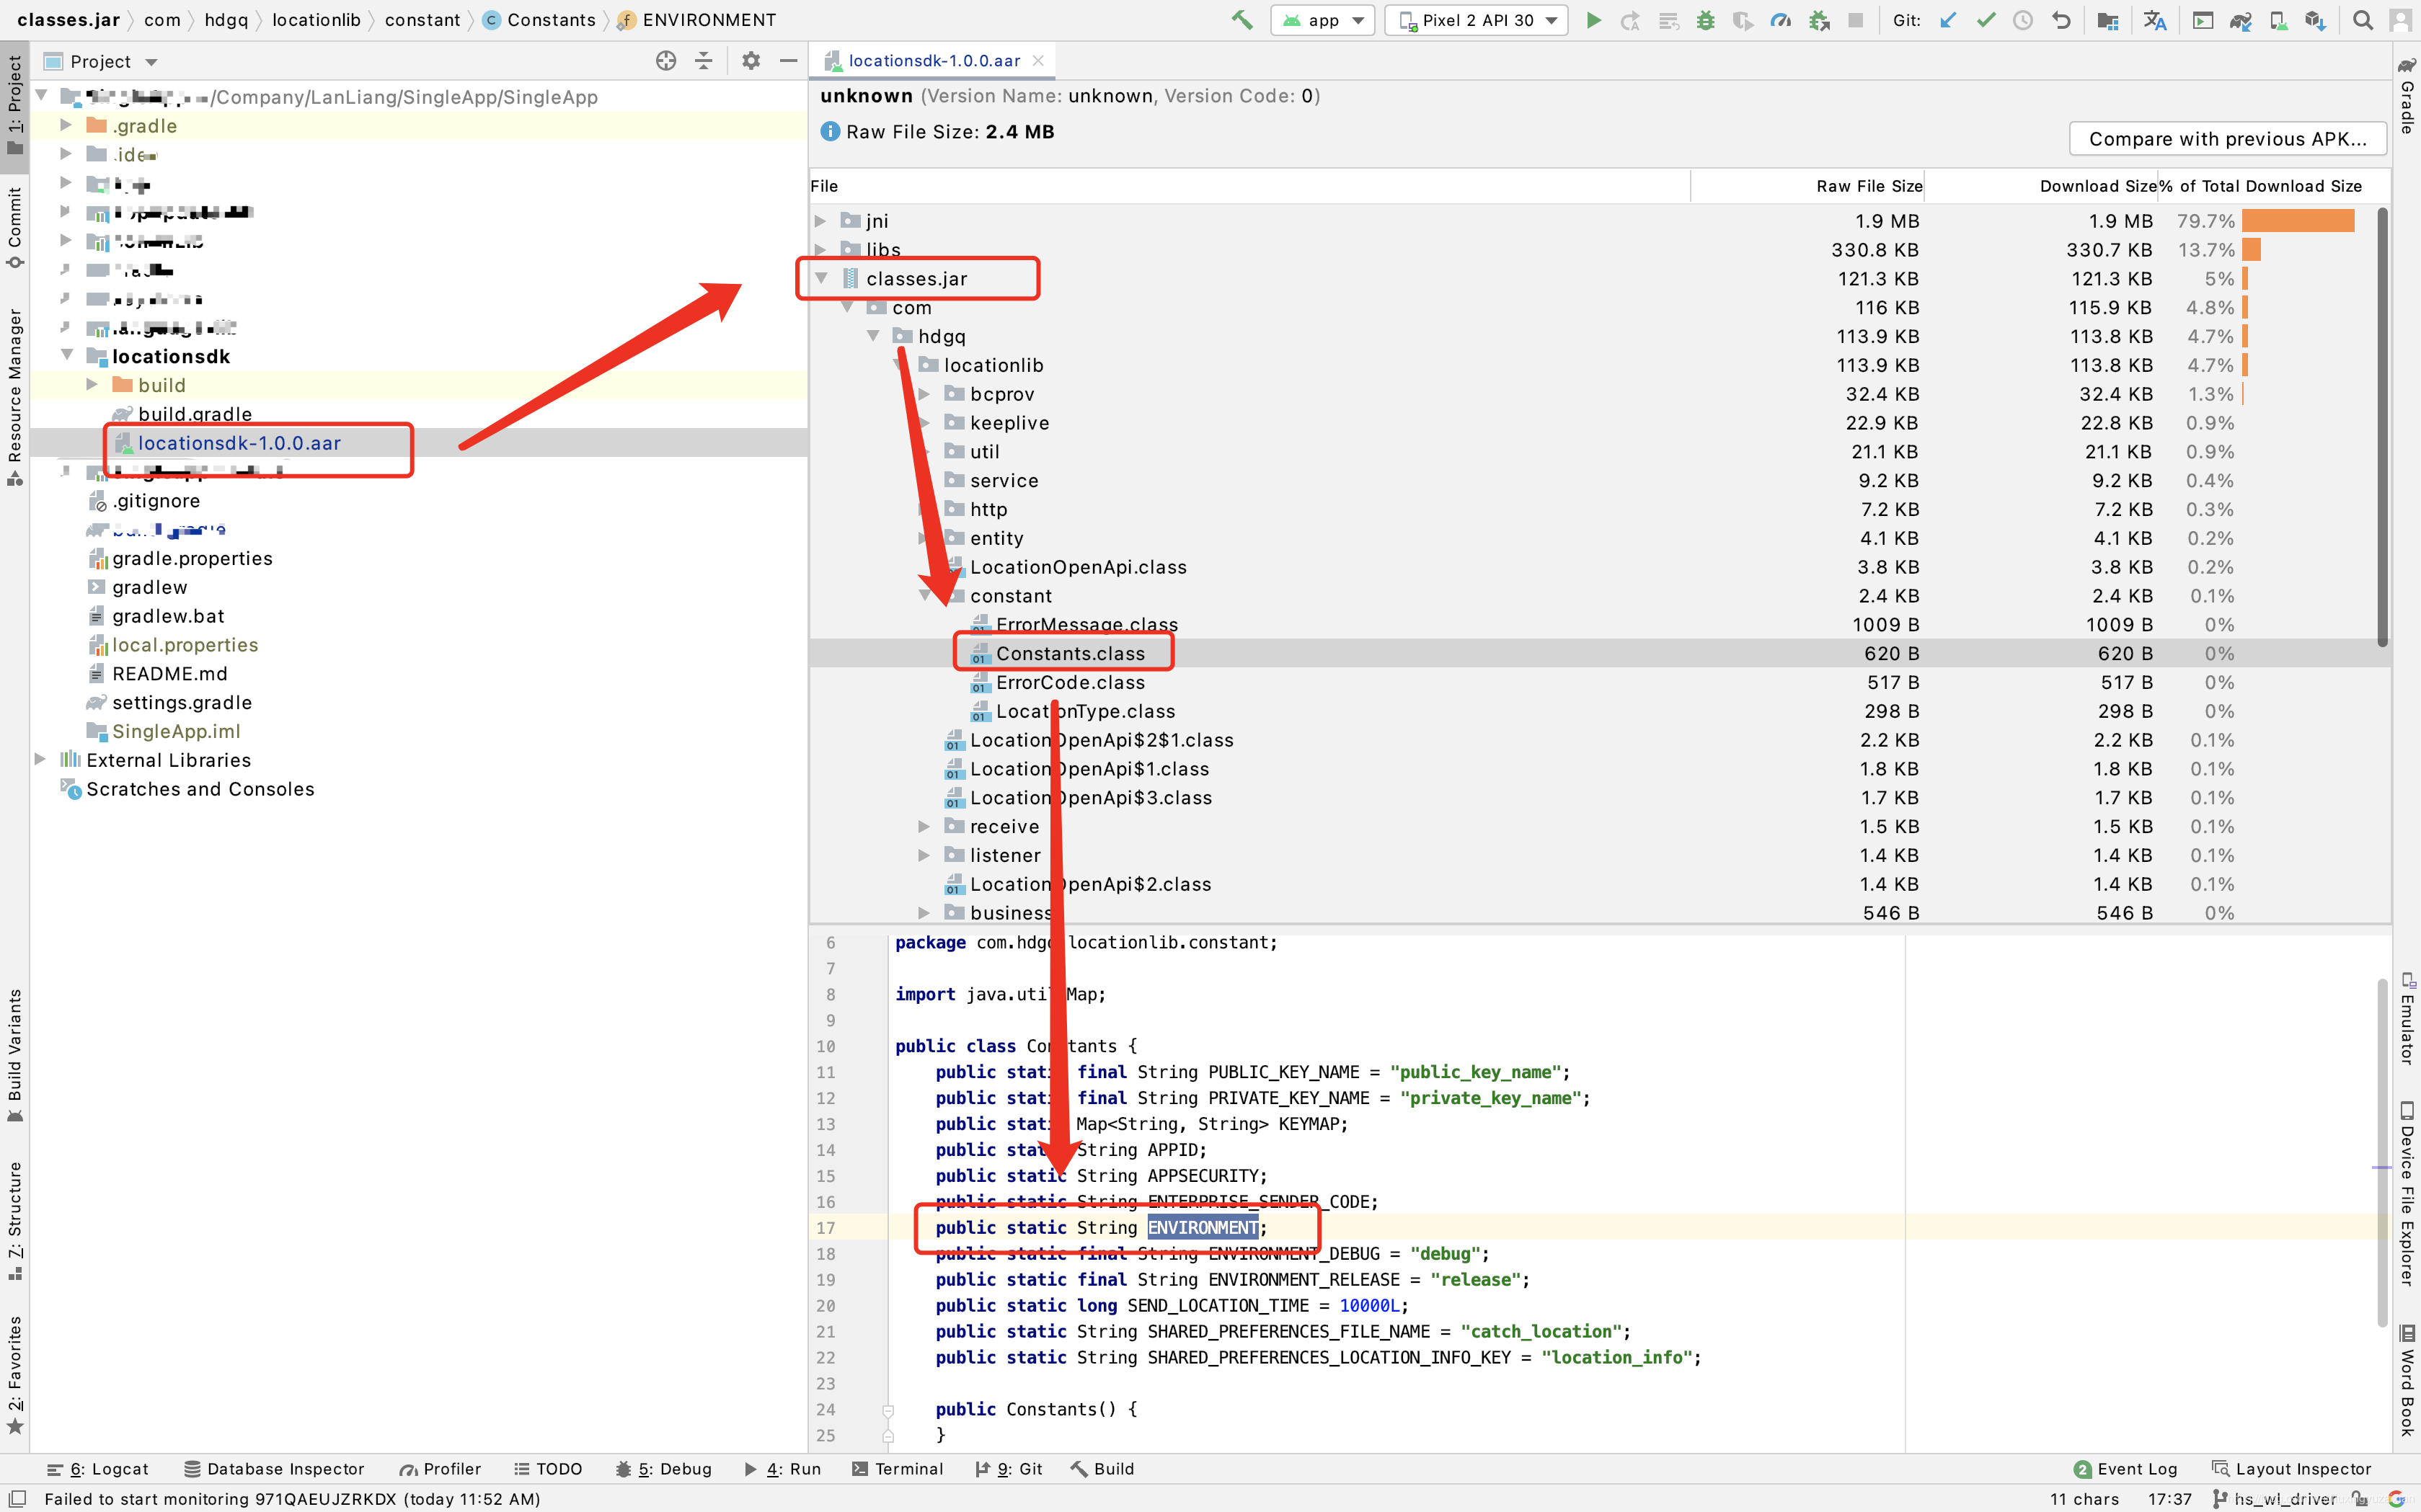
Task: Open Project panel settings gear icon
Action: pyautogui.click(x=751, y=61)
